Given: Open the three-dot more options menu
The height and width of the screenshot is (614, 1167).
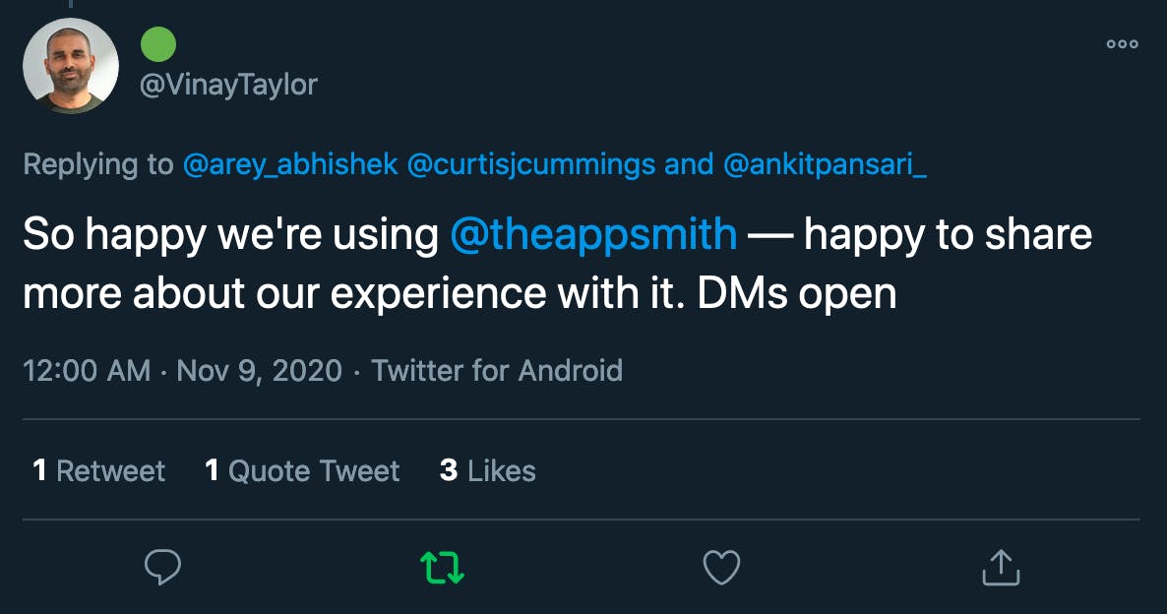Looking at the screenshot, I should [1122, 44].
